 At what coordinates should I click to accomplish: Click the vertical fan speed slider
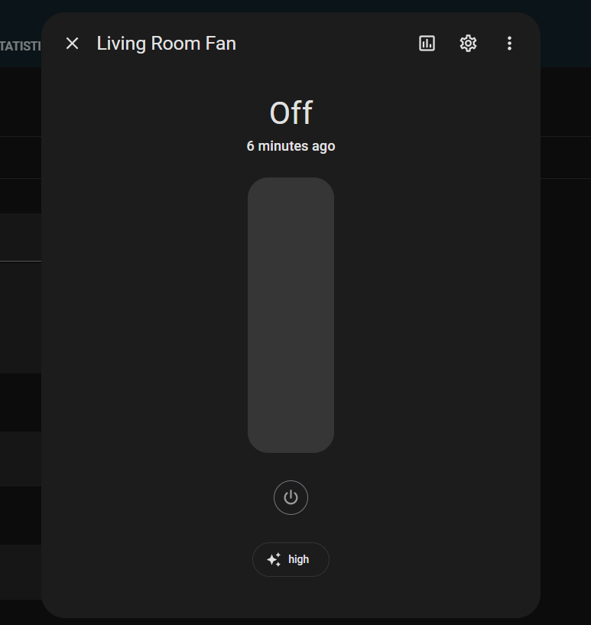tap(291, 314)
